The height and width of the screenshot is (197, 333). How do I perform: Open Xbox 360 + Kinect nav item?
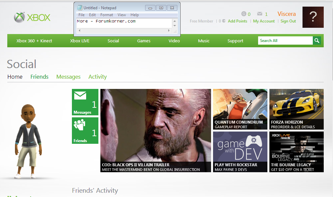click(x=34, y=41)
